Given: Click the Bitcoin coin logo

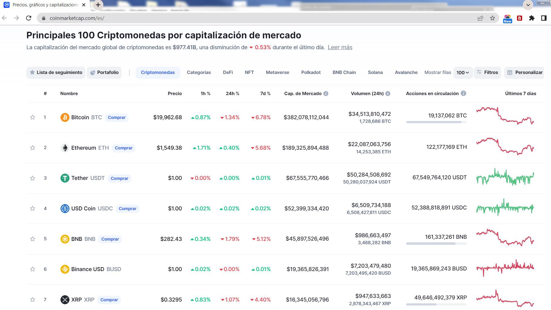Looking at the screenshot, I should pos(65,117).
